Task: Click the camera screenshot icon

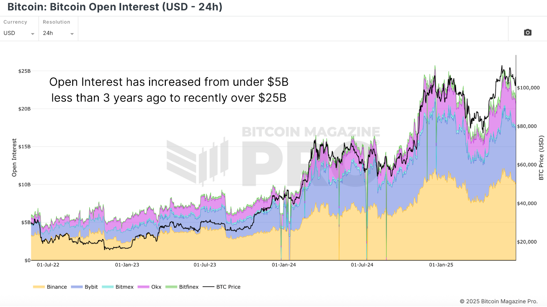Action: coord(528,32)
